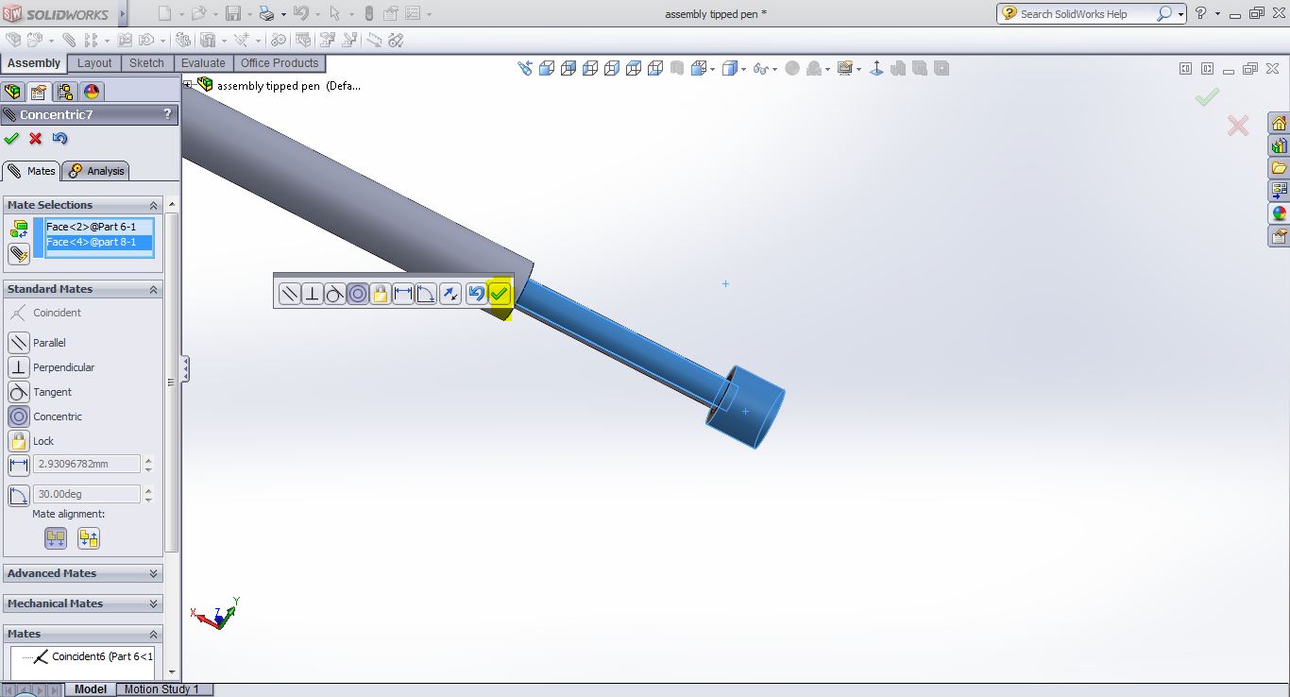Click the Rebuild traffic light icon
This screenshot has height=697, width=1290.
pos(368,13)
